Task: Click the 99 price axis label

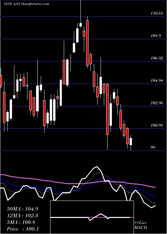Action: (x=153, y=147)
